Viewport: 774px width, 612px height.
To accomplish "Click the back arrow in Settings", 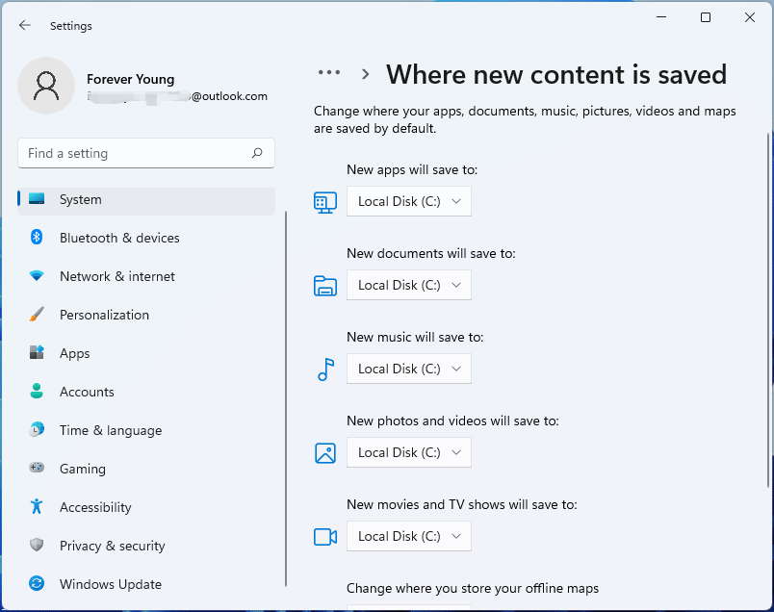I will tap(25, 26).
